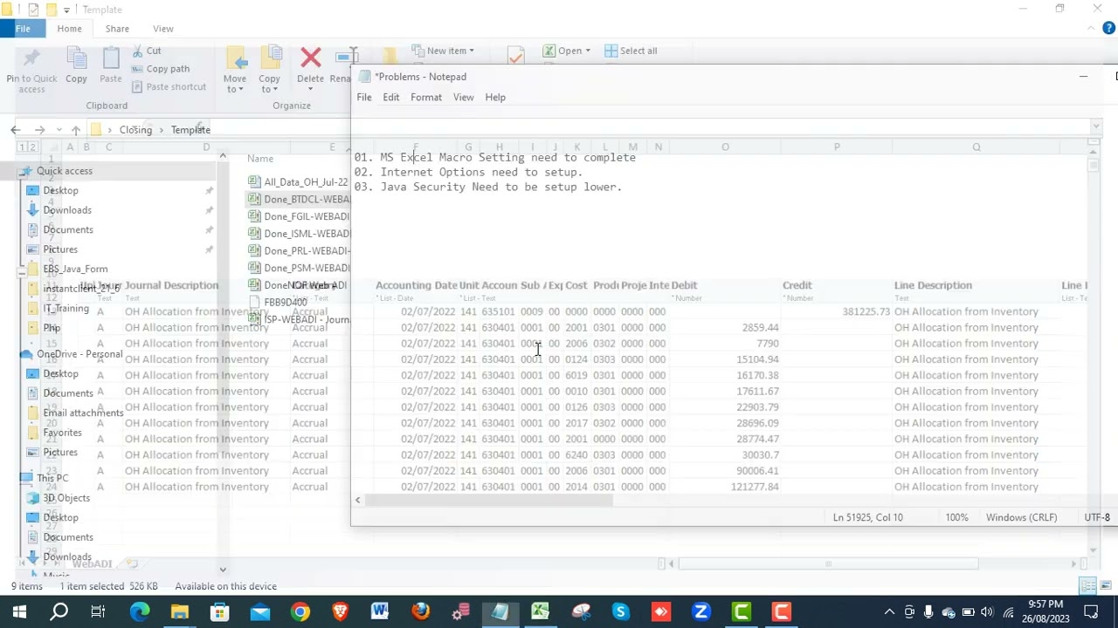Open Brave browser from taskbar
1118x628 pixels.
(340, 612)
